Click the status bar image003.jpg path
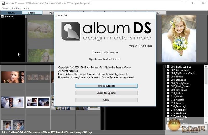Screen dimensions: 208x135 pos(50,132)
